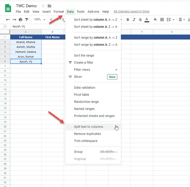The width and height of the screenshot is (190, 187).
Task: Click the Print icon
Action: click(20, 20)
